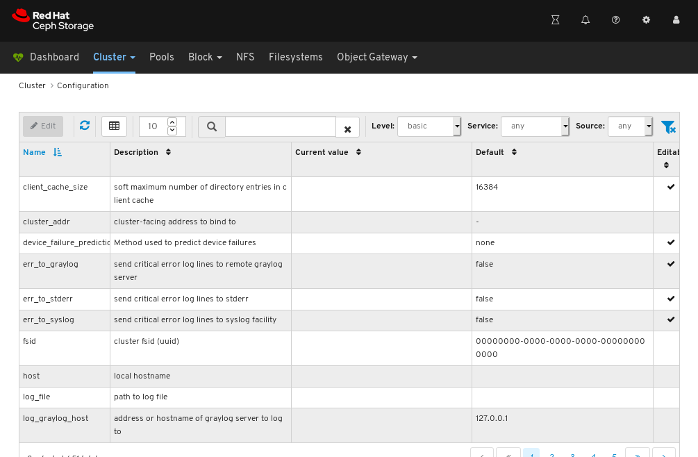Focus the configuration search field
The height and width of the screenshot is (457, 698).
281,127
